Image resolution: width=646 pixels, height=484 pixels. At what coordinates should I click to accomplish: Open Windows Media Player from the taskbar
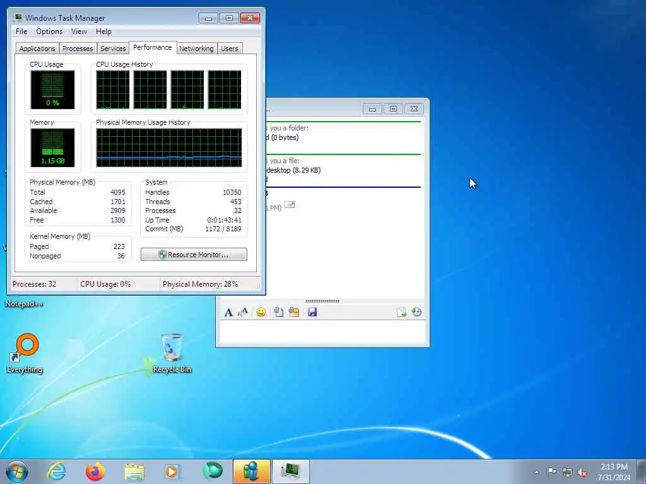(x=172, y=471)
